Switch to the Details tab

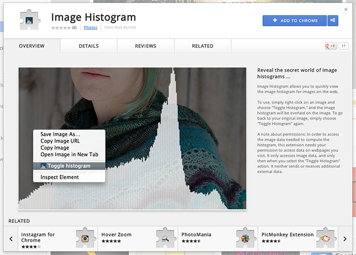click(x=89, y=46)
